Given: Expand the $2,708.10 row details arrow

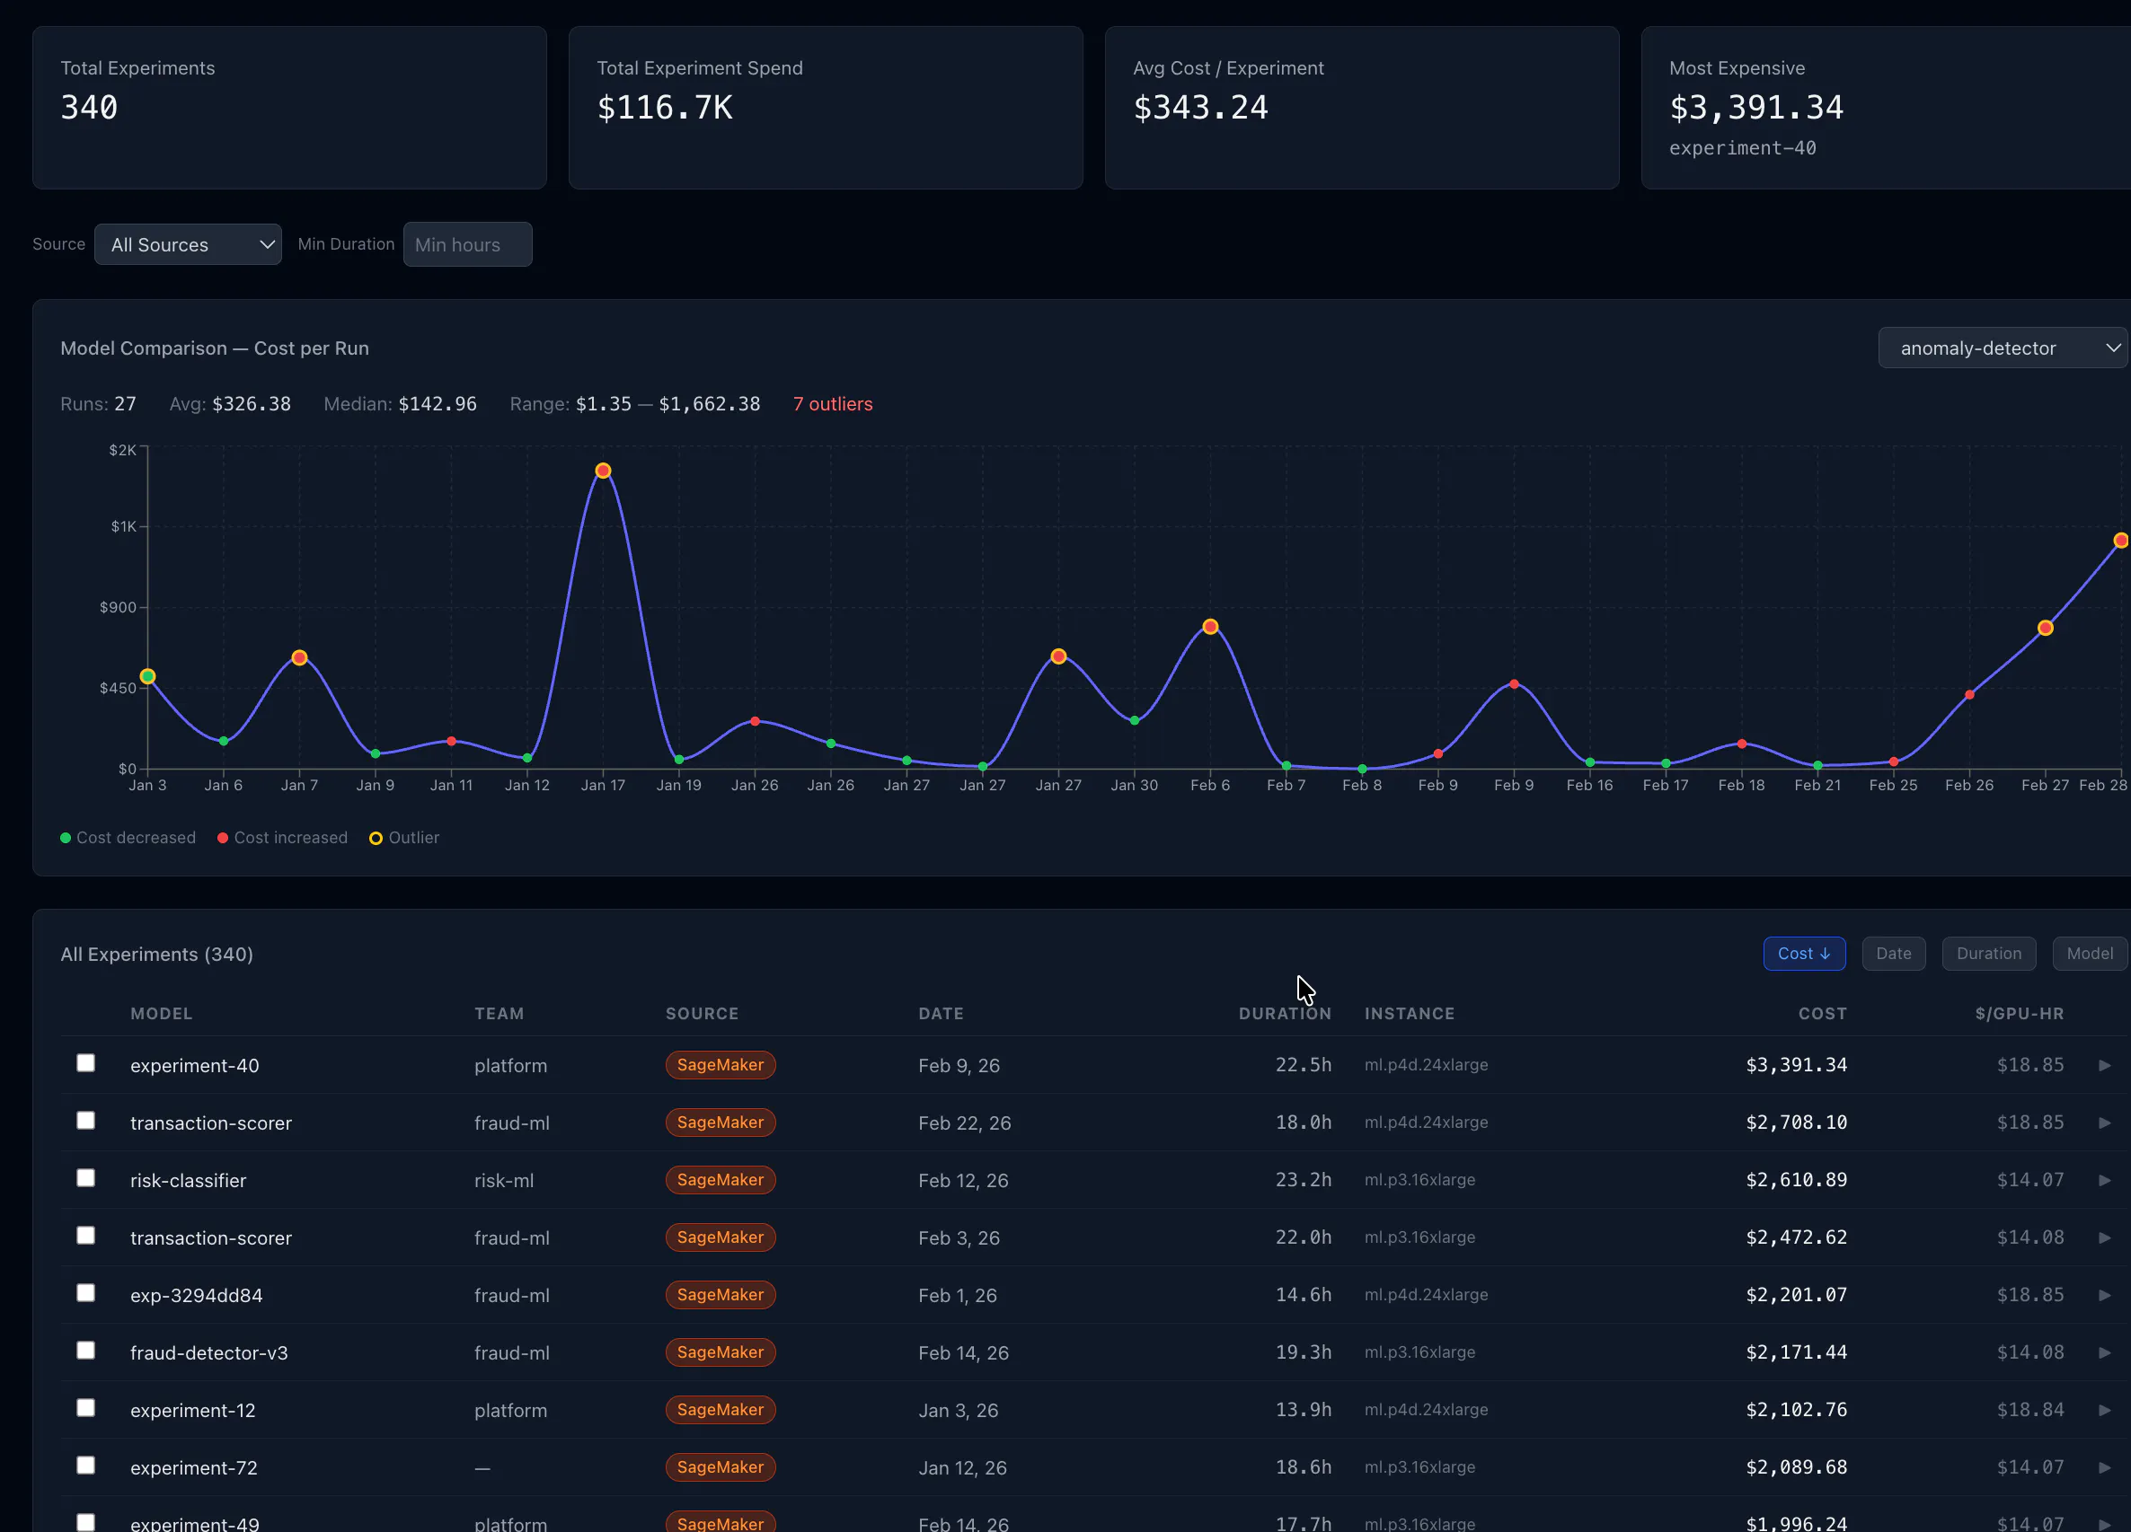Looking at the screenshot, I should coord(2104,1123).
